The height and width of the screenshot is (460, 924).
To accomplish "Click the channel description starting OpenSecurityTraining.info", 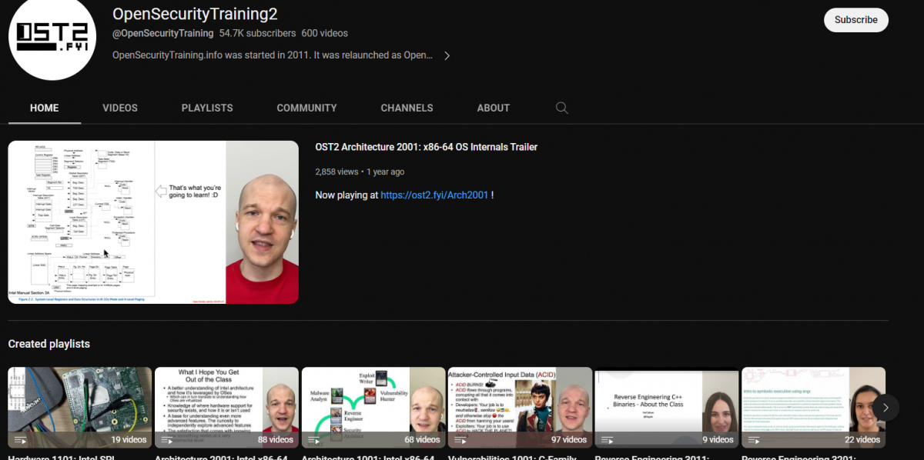I will [273, 55].
